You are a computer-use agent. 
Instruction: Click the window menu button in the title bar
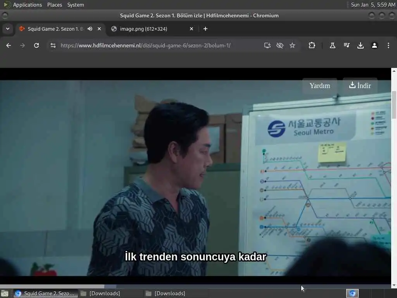[x=5, y=16]
